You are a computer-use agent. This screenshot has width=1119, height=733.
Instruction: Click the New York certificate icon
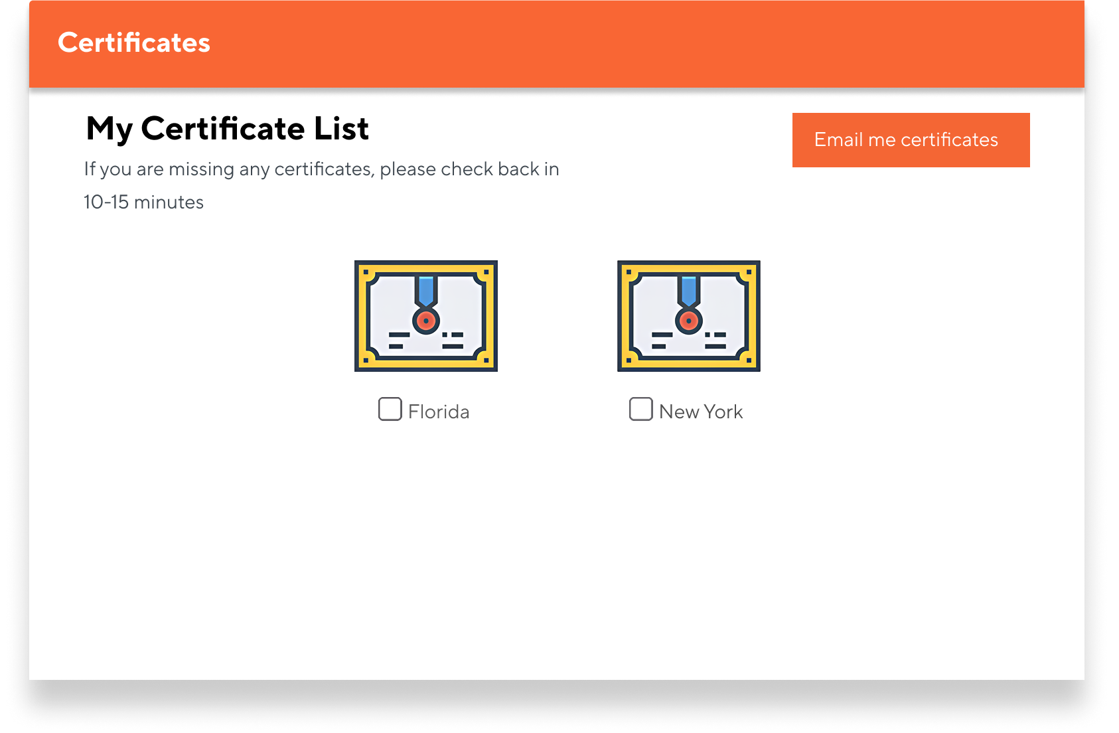point(688,315)
